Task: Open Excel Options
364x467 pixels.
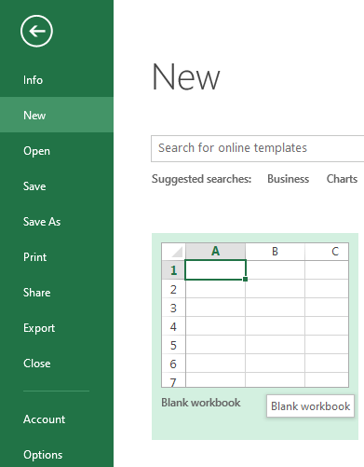Action: pos(57,455)
